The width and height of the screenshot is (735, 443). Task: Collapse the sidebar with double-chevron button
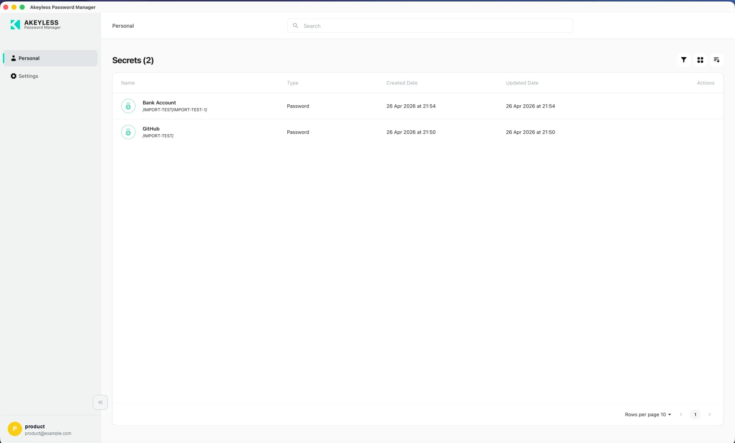(x=100, y=402)
